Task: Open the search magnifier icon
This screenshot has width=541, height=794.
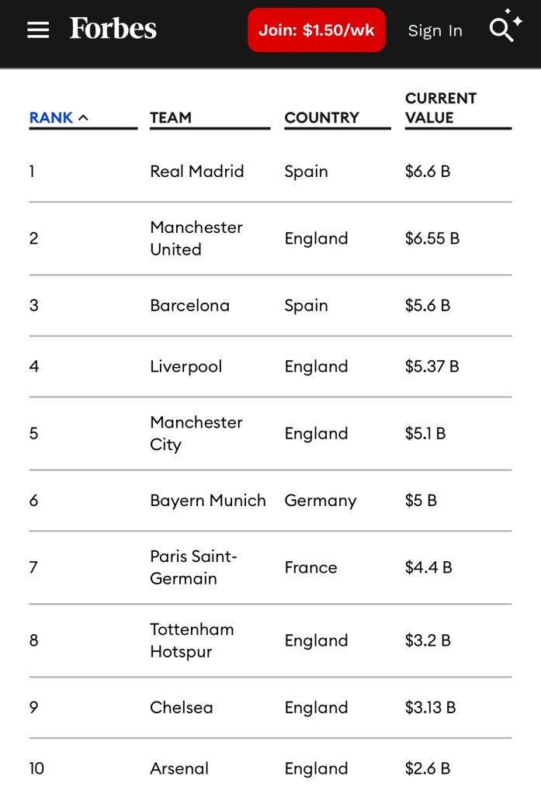Action: pos(502,30)
